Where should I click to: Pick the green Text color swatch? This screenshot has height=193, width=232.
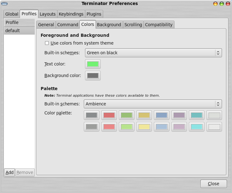(93, 64)
